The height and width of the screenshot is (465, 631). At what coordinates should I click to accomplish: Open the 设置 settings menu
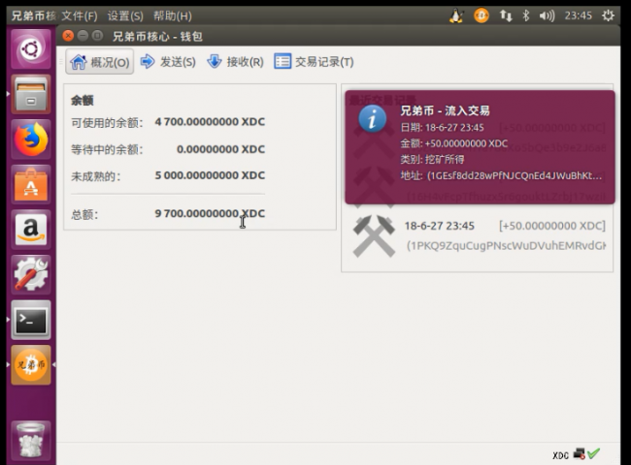point(125,15)
